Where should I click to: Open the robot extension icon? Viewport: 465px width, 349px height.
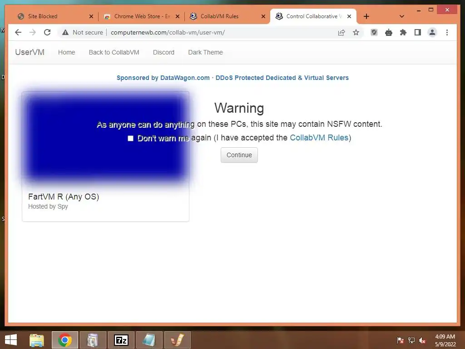pos(389,32)
